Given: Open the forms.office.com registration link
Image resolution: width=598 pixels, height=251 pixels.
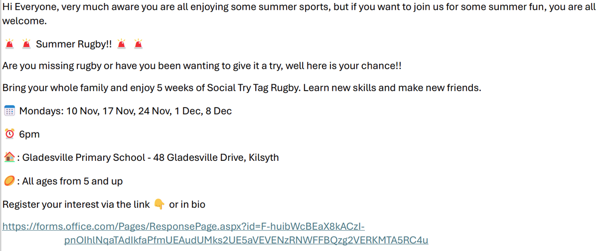Looking at the screenshot, I should click(184, 227).
